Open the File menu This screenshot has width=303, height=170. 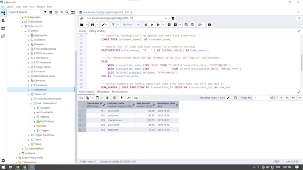[x=3, y=7]
